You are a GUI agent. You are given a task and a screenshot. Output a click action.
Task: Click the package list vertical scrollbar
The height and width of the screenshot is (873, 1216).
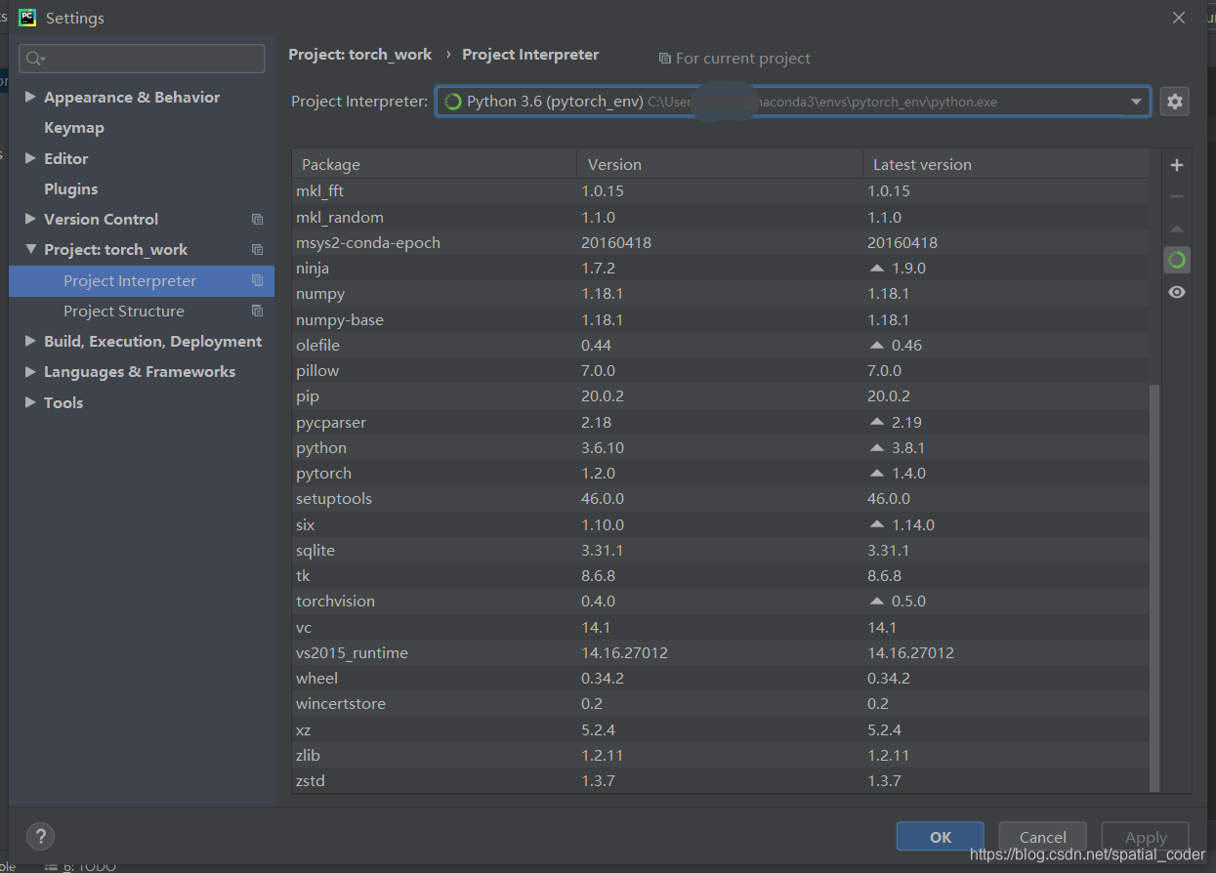point(1155,588)
